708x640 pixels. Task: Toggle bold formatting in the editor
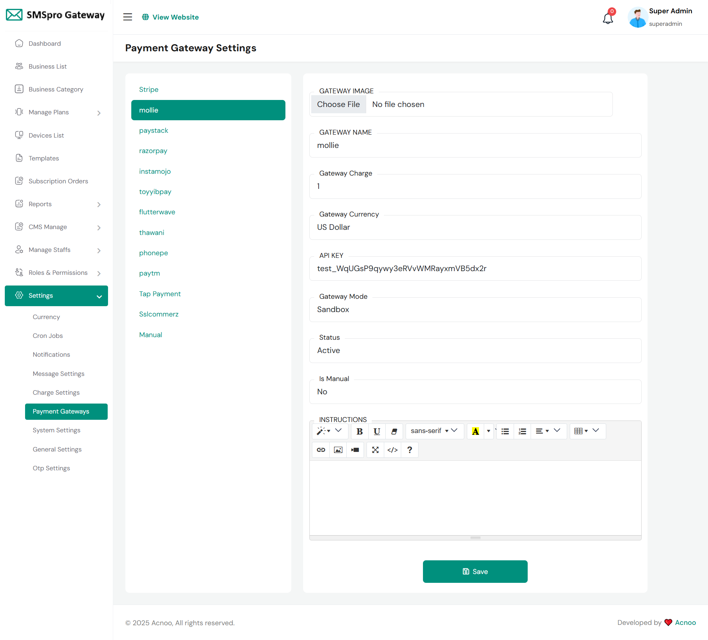360,431
